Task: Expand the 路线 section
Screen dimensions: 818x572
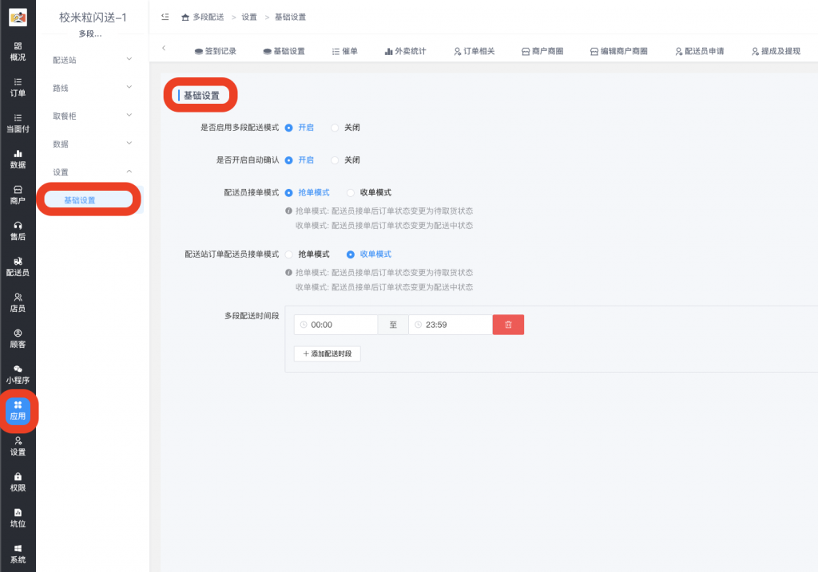Action: [90, 86]
